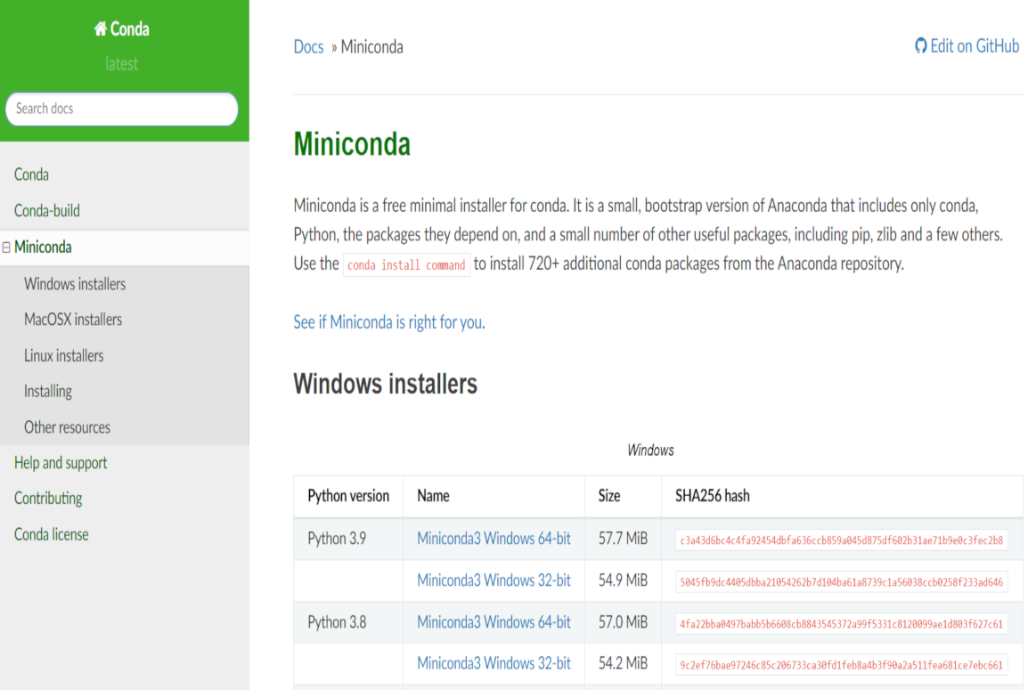1028x690 pixels.
Task: Download the 54.2 MiB Miniconda3 Windows 32-bit installer
Action: pyautogui.click(x=494, y=663)
